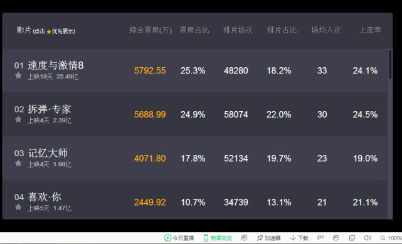The height and width of the screenshot is (244, 402).
Task: Star 喜欢·你 for priority display
Action: pyautogui.click(x=18, y=207)
